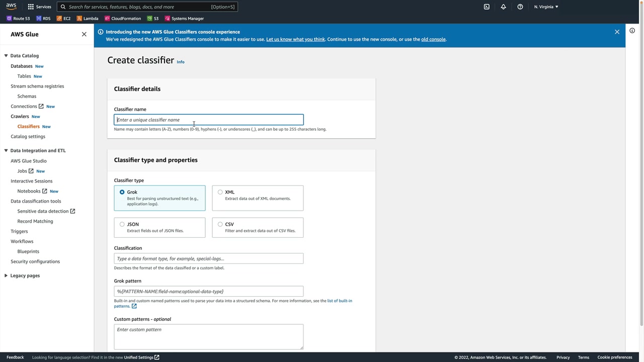
Task: Select the JSON classifier type
Action: (122, 224)
